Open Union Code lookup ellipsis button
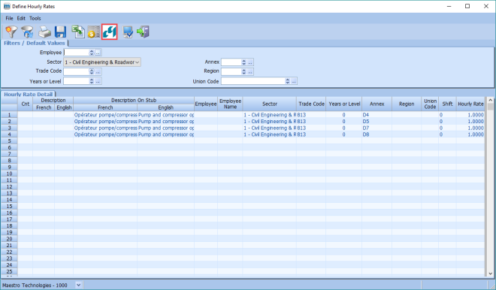 pos(294,81)
